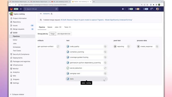Open the container_scanning job
172x97 pixels.
click(x=77, y=52)
